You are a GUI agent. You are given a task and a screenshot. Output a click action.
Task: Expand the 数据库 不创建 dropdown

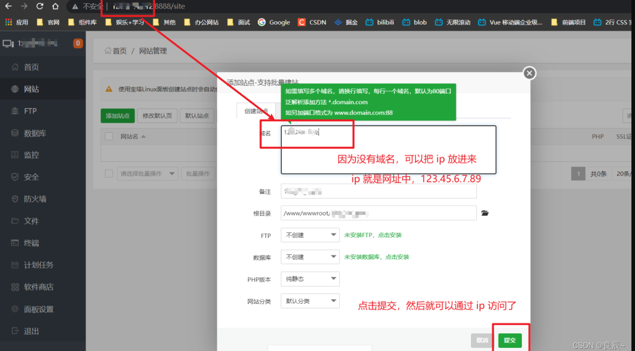click(x=310, y=257)
